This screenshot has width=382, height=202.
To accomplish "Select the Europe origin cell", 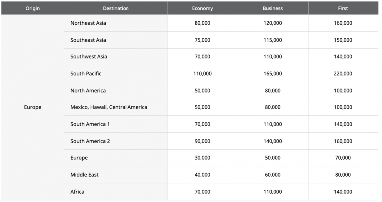I will pyautogui.click(x=33, y=107).
